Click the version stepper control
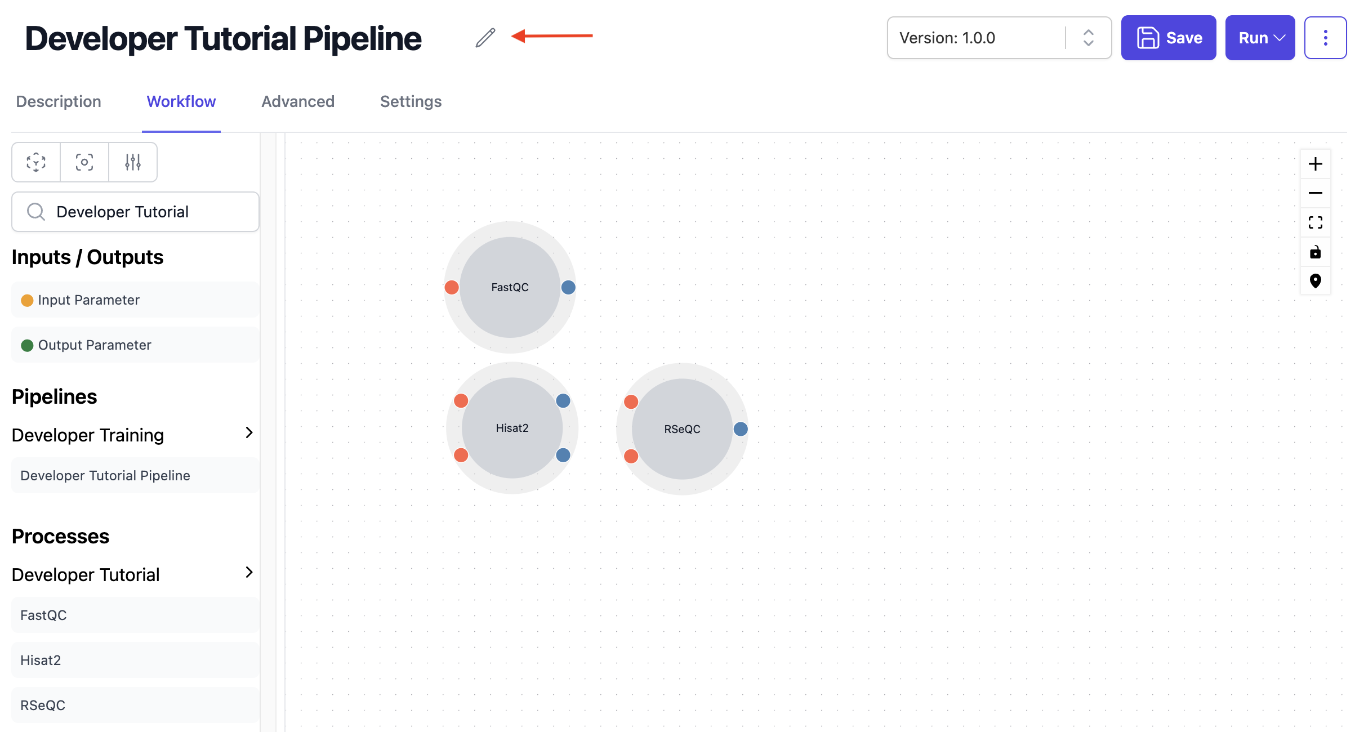 click(1088, 38)
